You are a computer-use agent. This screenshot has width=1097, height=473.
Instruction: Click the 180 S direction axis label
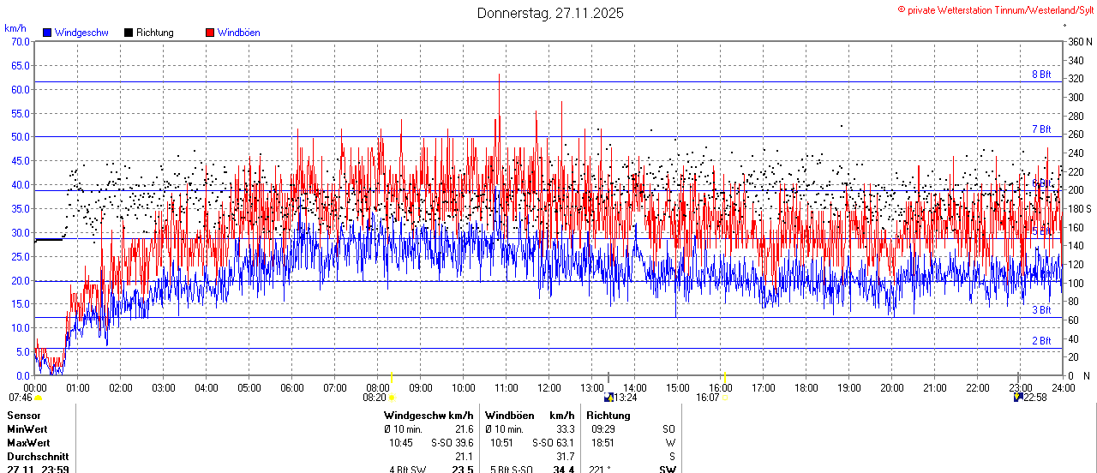tap(1078, 208)
